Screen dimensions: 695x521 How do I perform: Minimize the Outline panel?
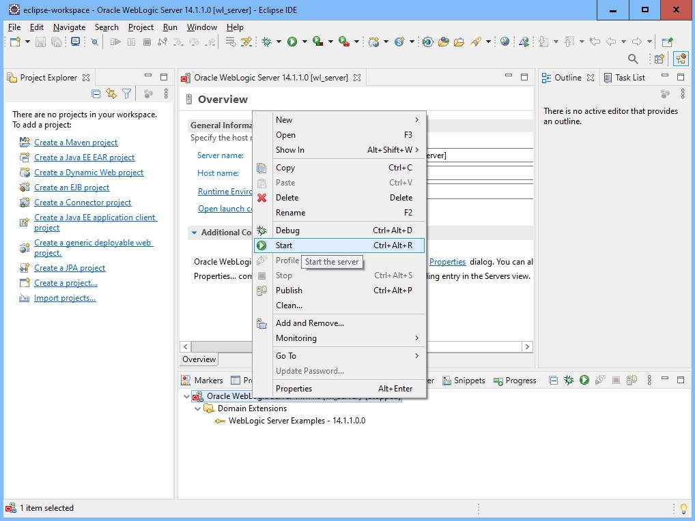[664, 76]
